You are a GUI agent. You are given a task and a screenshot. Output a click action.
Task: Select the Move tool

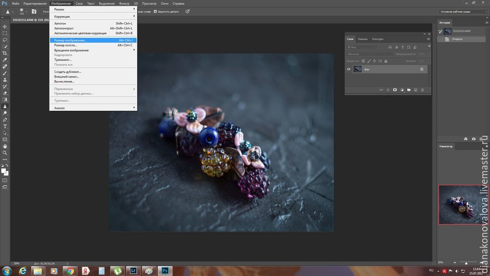[5, 26]
